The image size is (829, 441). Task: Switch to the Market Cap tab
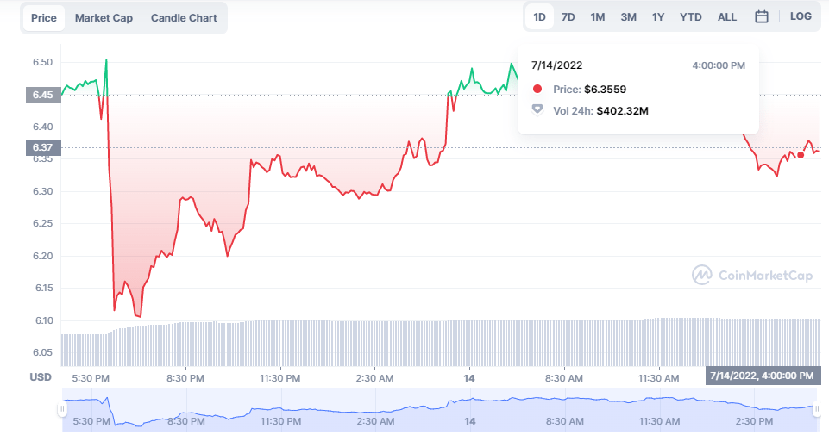[x=104, y=18]
